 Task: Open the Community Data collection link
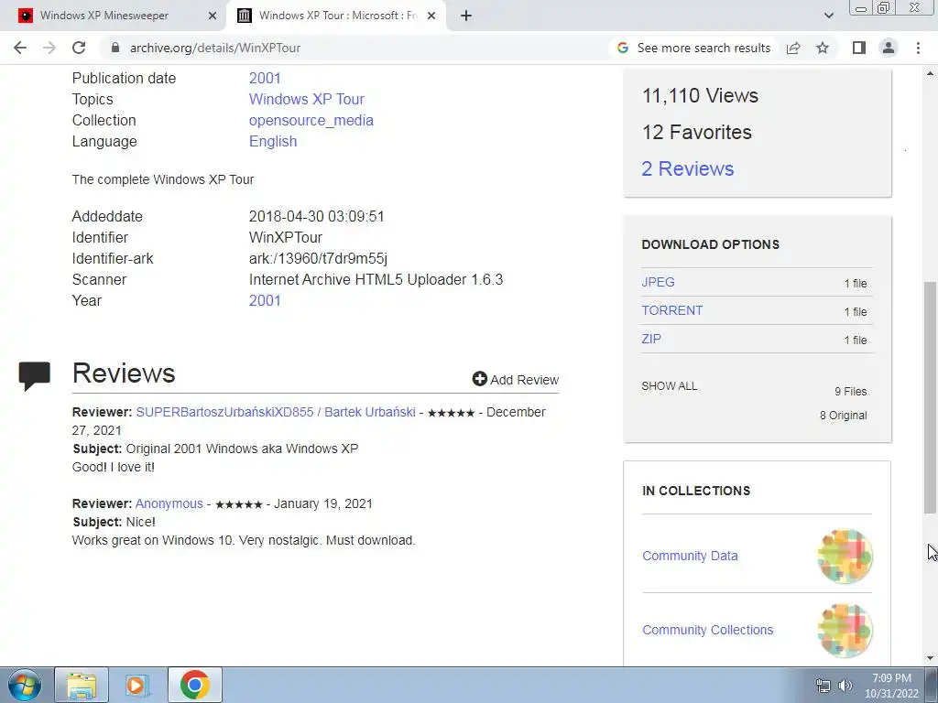pos(690,556)
